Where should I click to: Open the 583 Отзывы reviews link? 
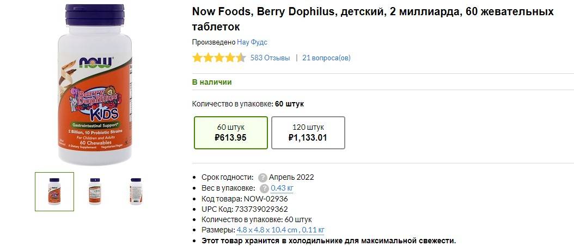tap(270, 58)
